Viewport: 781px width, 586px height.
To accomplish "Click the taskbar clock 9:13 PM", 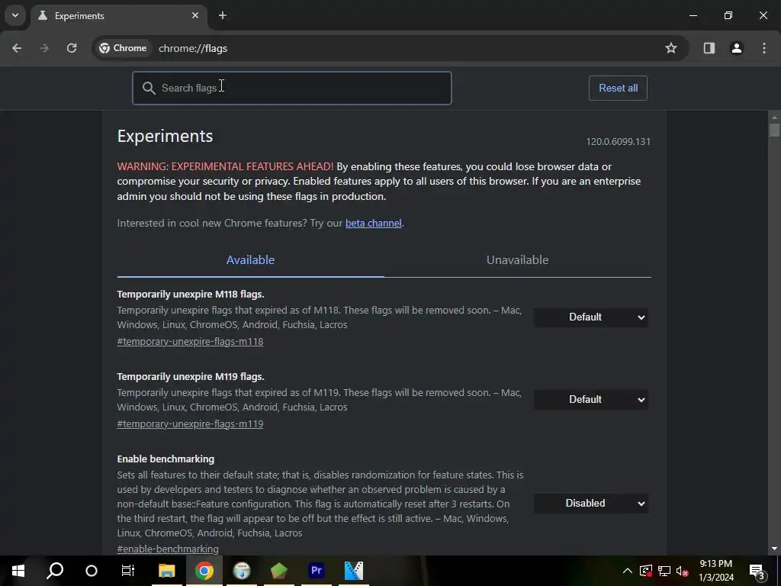I will coord(715,564).
